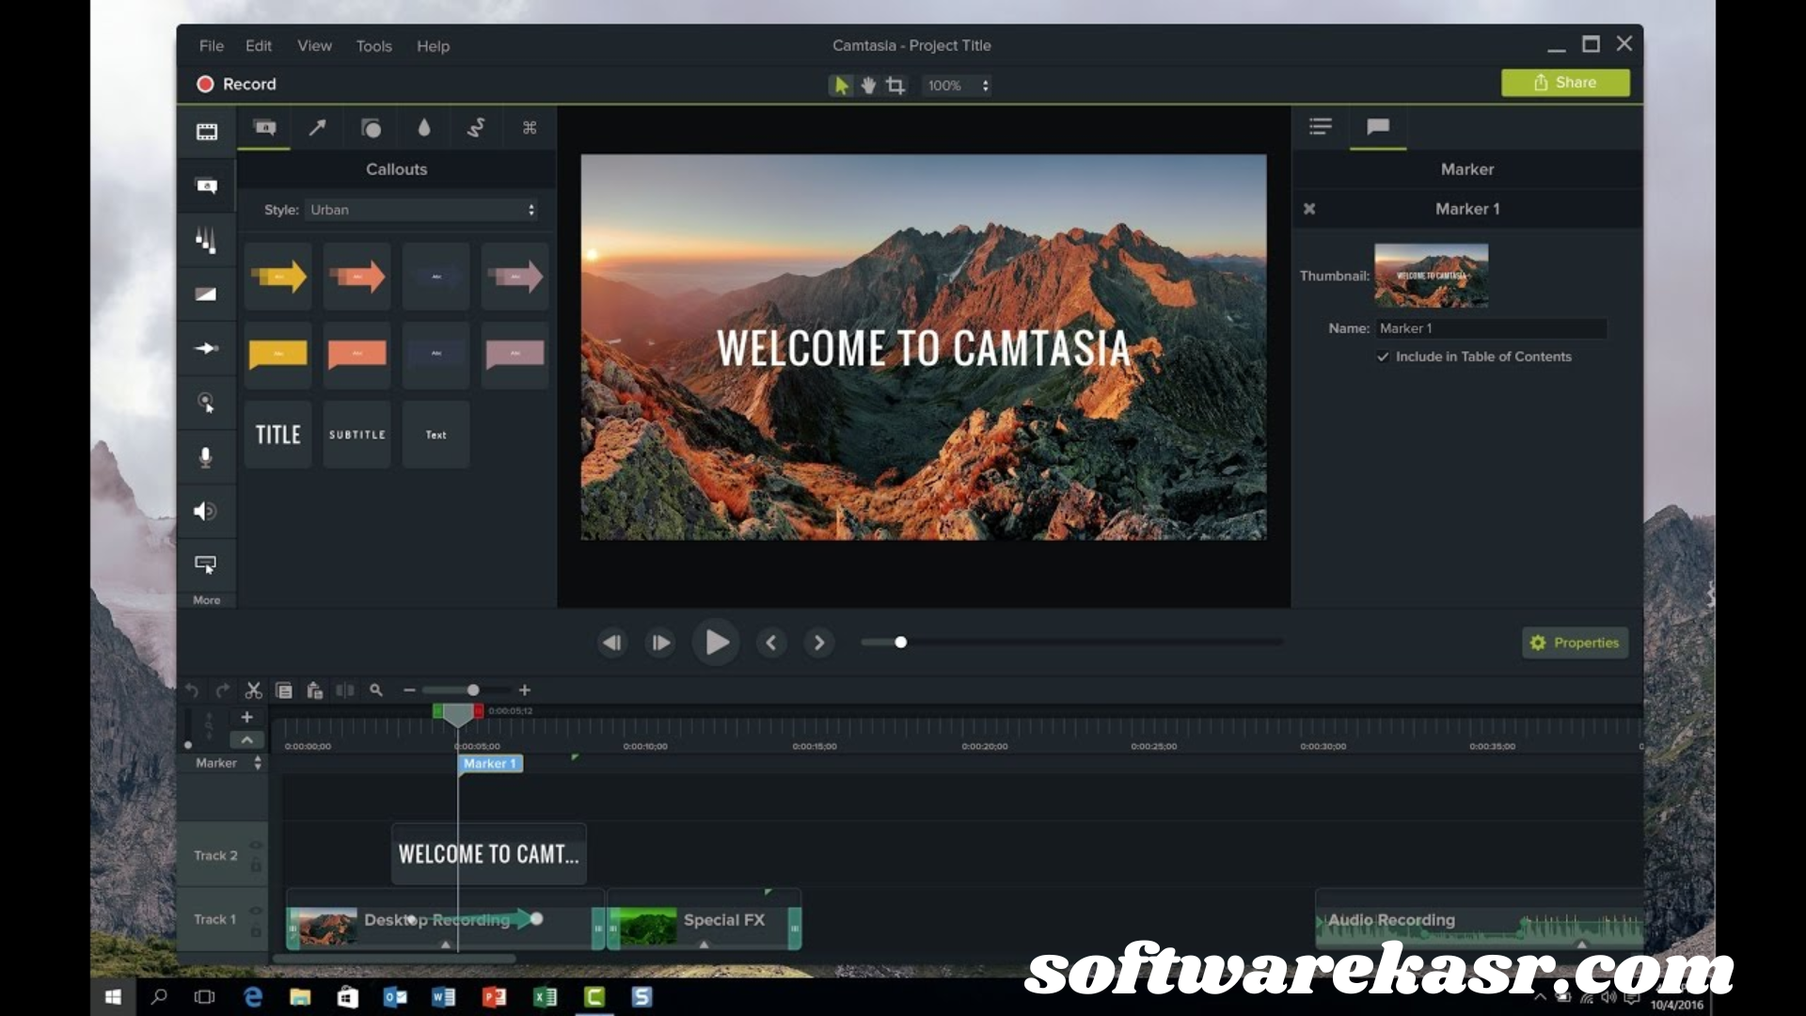Screen dimensions: 1806x1016
Task: Click the playback scrubber slider handle
Action: 900,643
